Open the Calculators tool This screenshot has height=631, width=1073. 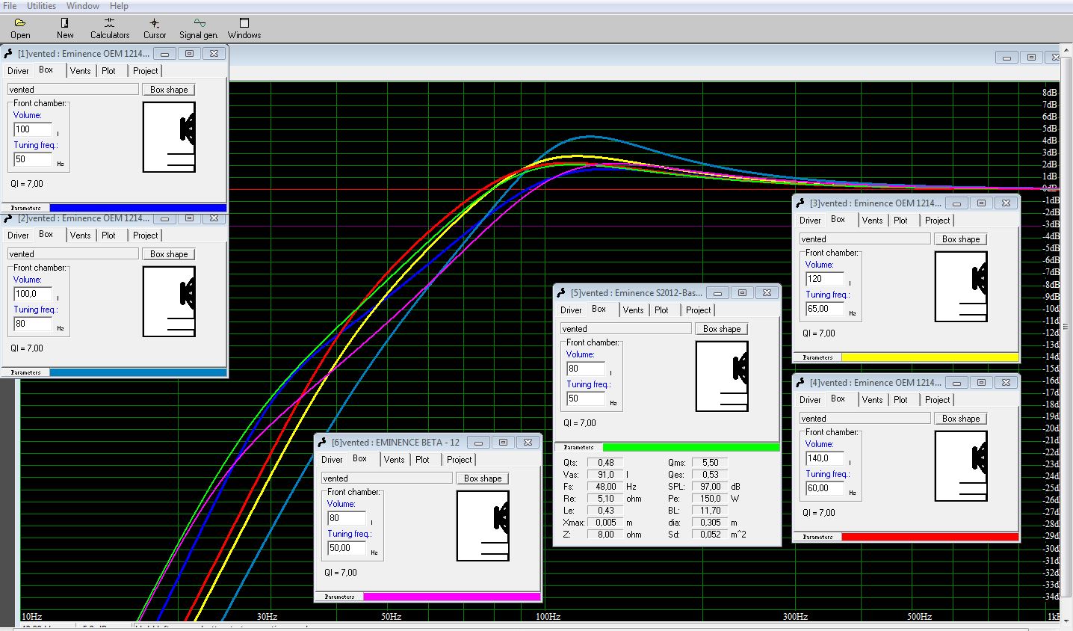tap(110, 23)
